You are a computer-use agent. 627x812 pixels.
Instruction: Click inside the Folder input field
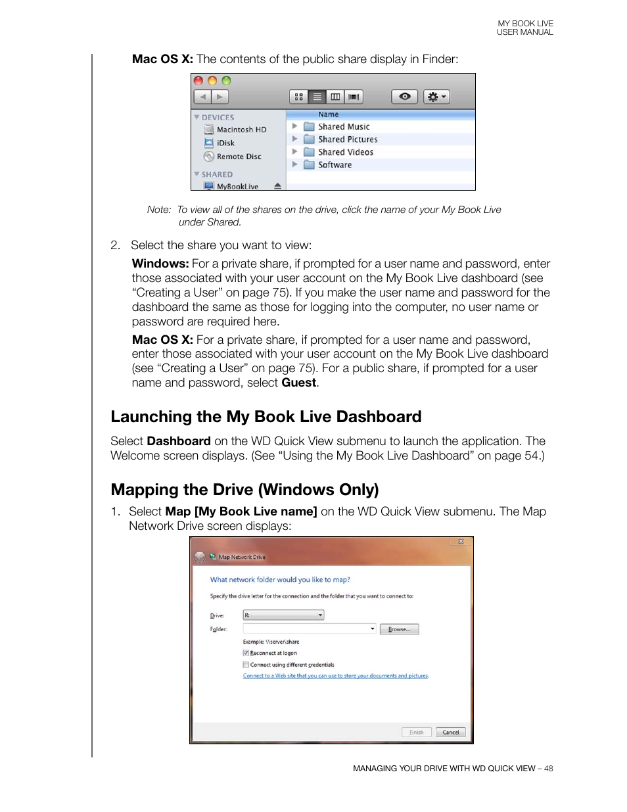pyautogui.click(x=306, y=629)
